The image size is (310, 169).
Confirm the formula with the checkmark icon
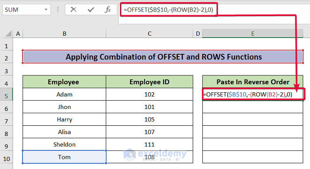coord(91,9)
